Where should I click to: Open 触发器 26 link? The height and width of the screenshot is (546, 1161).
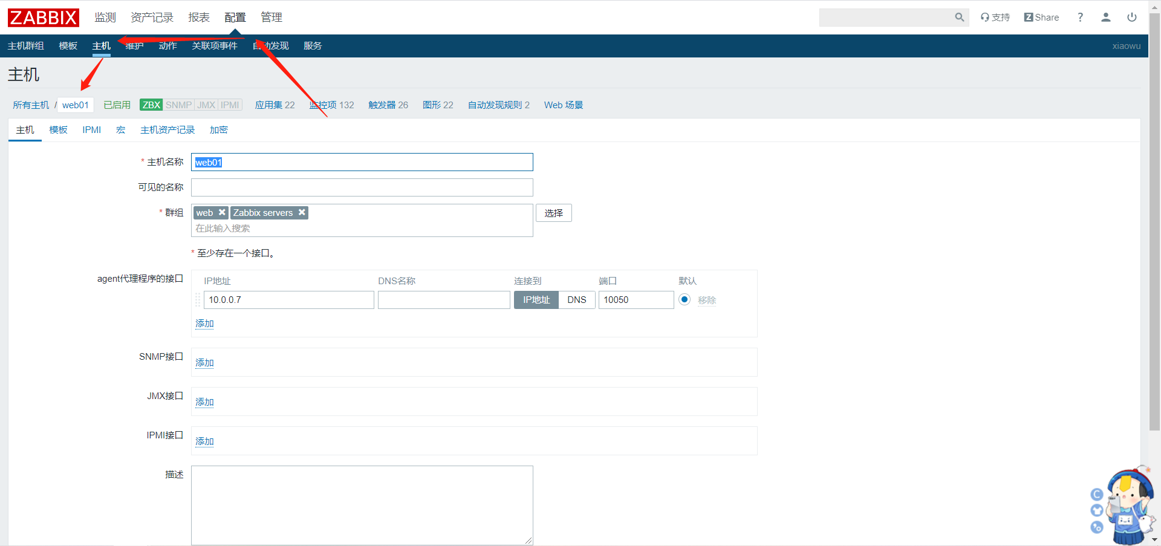coord(388,105)
